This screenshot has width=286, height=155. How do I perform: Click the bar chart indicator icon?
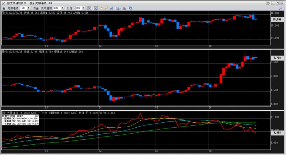pos(118,8)
